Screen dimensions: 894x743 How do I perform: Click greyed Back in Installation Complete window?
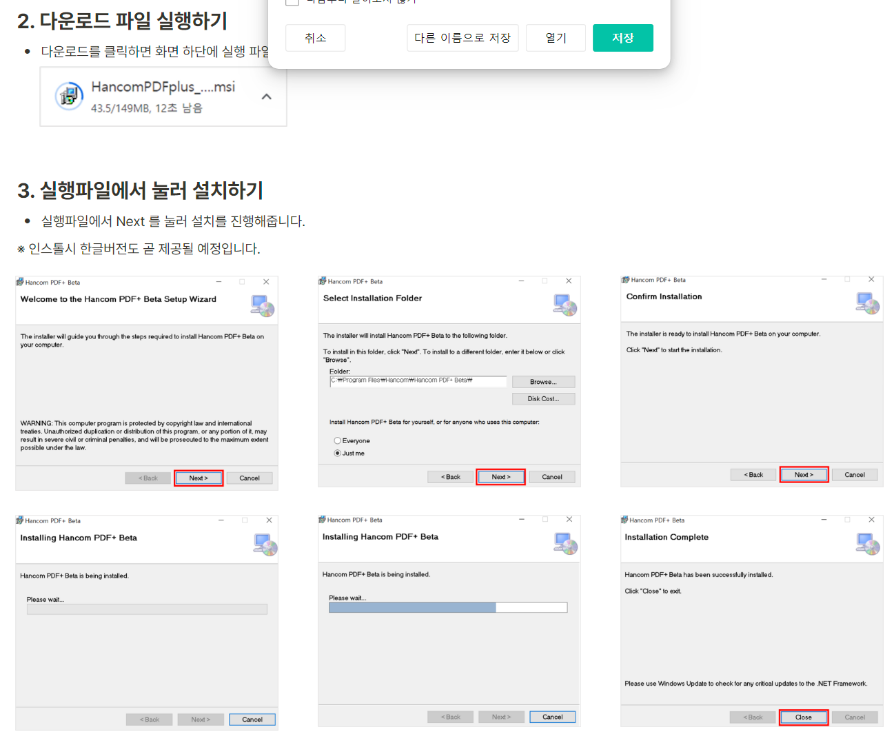(753, 717)
